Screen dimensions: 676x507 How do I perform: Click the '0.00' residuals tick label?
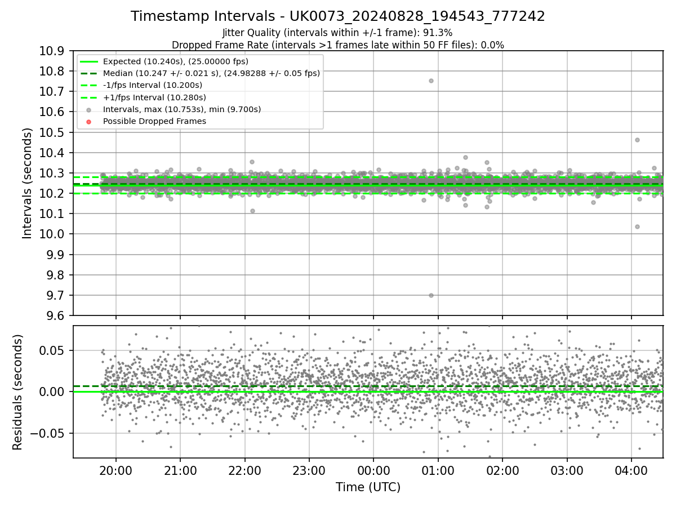(x=52, y=392)
